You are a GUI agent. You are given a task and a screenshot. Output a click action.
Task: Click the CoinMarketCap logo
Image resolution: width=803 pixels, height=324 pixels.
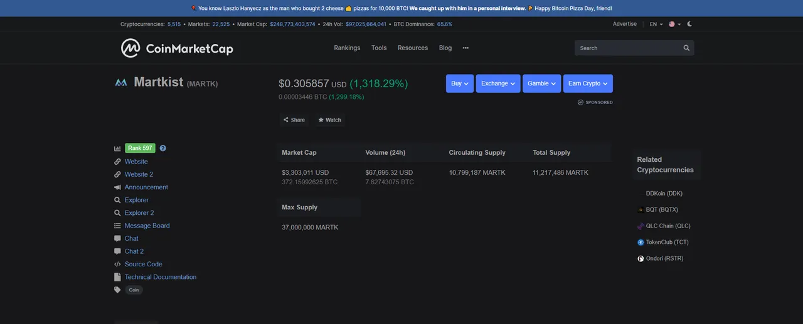(x=177, y=48)
